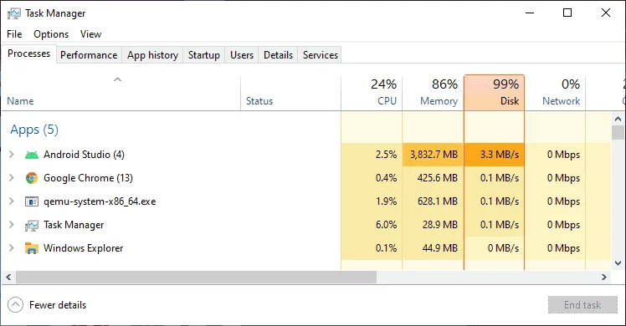Switch to the Performance tab
The height and width of the screenshot is (326, 626).
click(89, 55)
